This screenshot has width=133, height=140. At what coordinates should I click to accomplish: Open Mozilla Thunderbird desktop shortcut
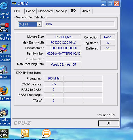pyautogui.click(x=4, y=112)
